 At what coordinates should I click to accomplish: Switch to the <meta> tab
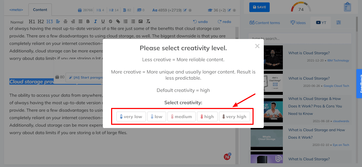[x=16, y=10]
